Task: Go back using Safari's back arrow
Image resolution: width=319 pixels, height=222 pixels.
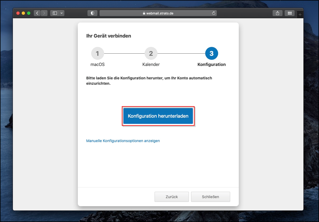Action: tap(37, 13)
